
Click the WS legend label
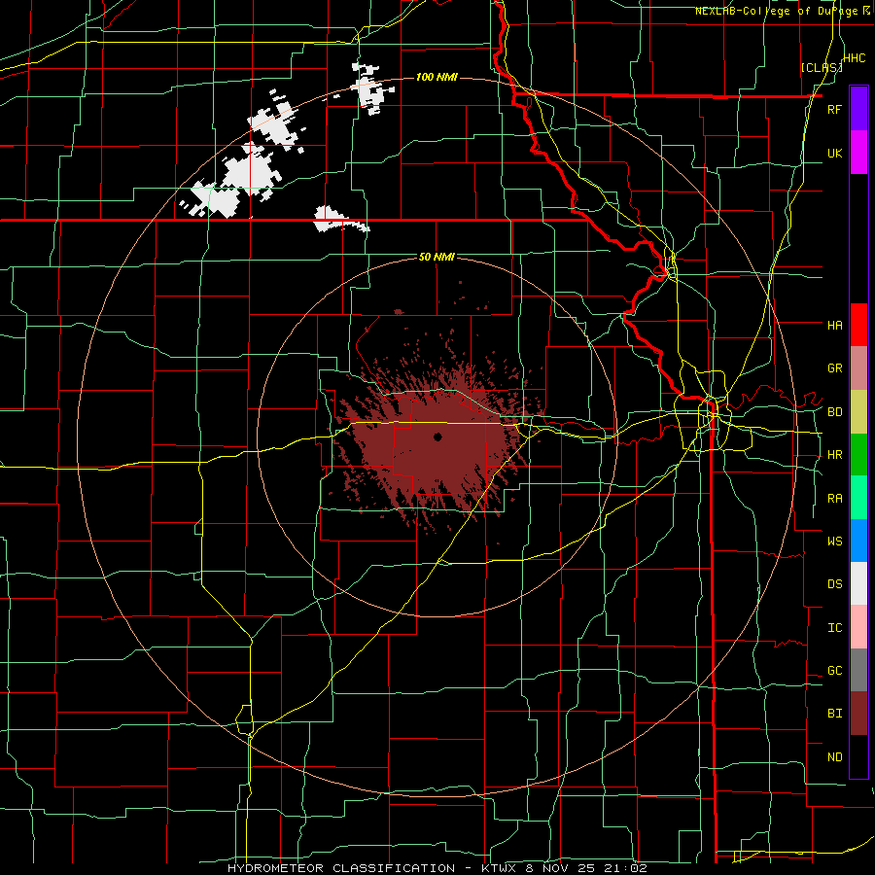click(834, 541)
